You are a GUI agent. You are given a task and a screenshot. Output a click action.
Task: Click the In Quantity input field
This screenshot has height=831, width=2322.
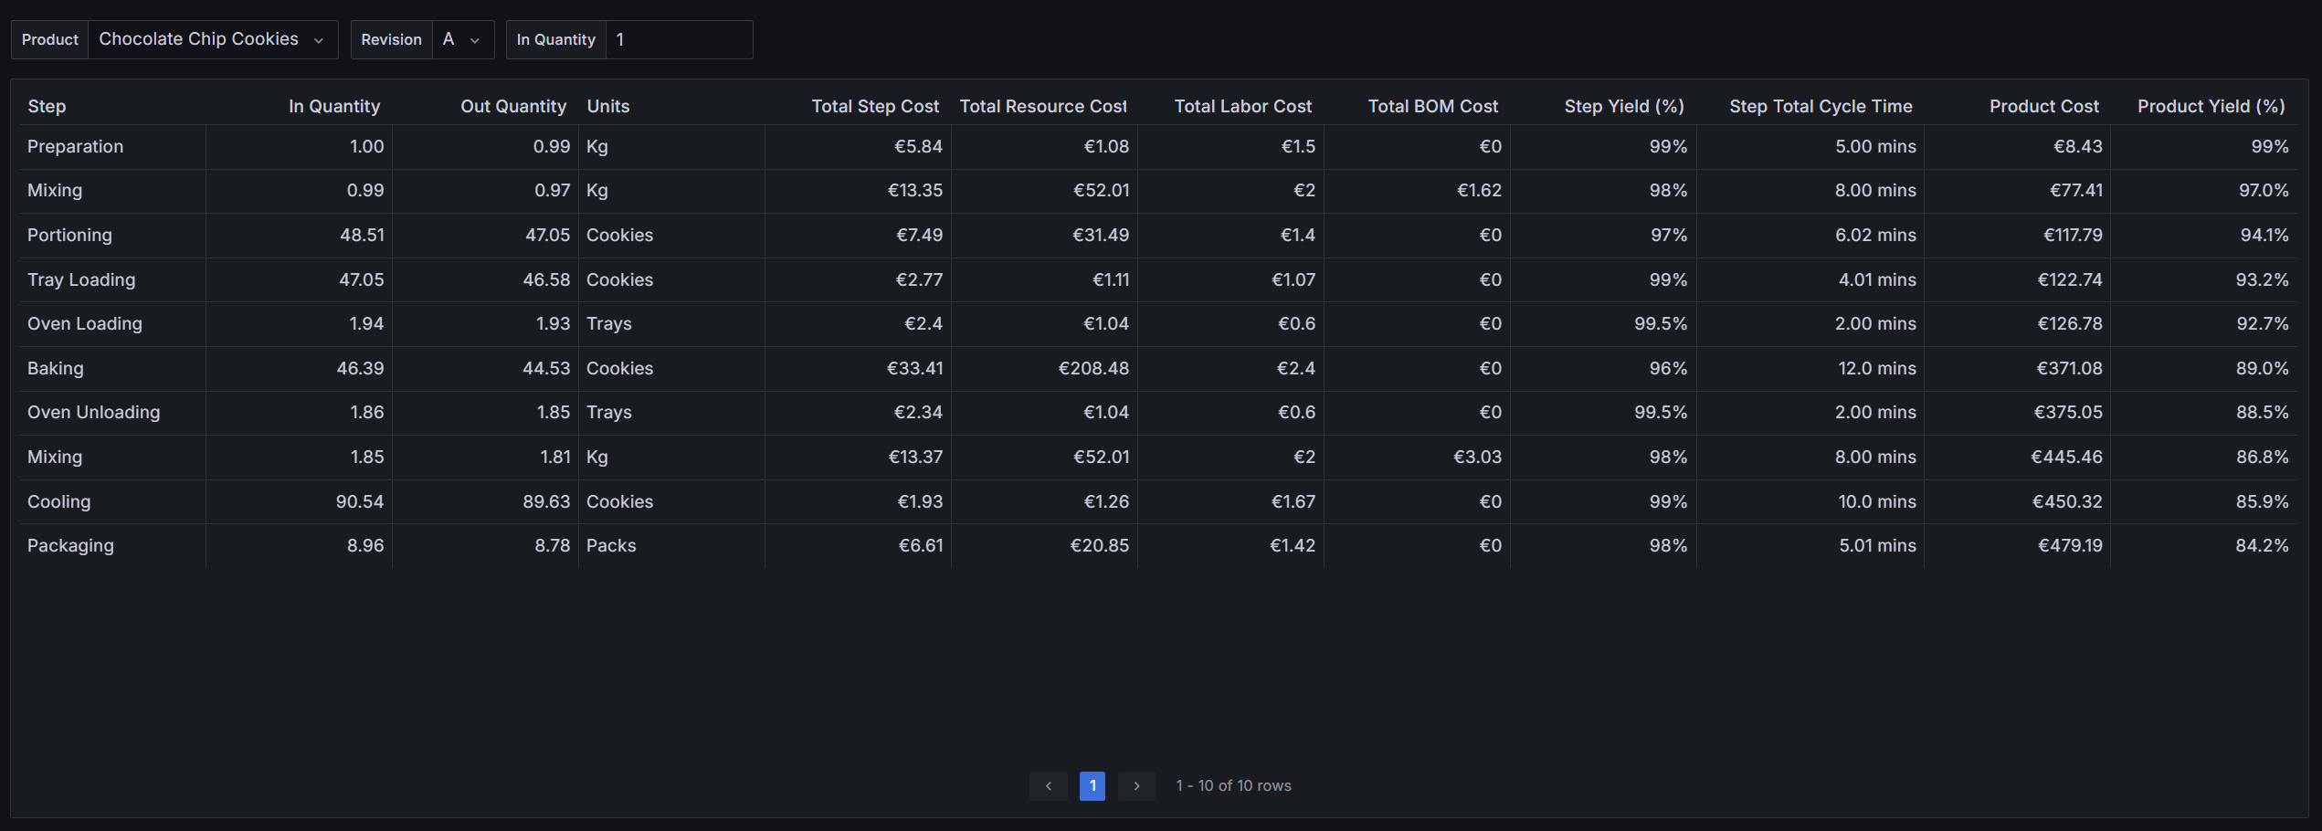679,39
